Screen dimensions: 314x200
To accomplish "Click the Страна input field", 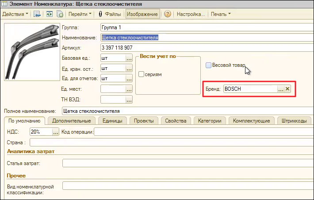I will (x=172, y=142).
